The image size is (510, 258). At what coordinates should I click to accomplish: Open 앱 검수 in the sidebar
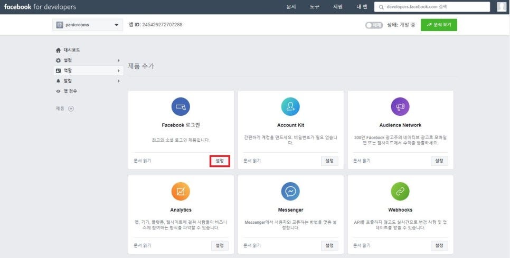[70, 91]
